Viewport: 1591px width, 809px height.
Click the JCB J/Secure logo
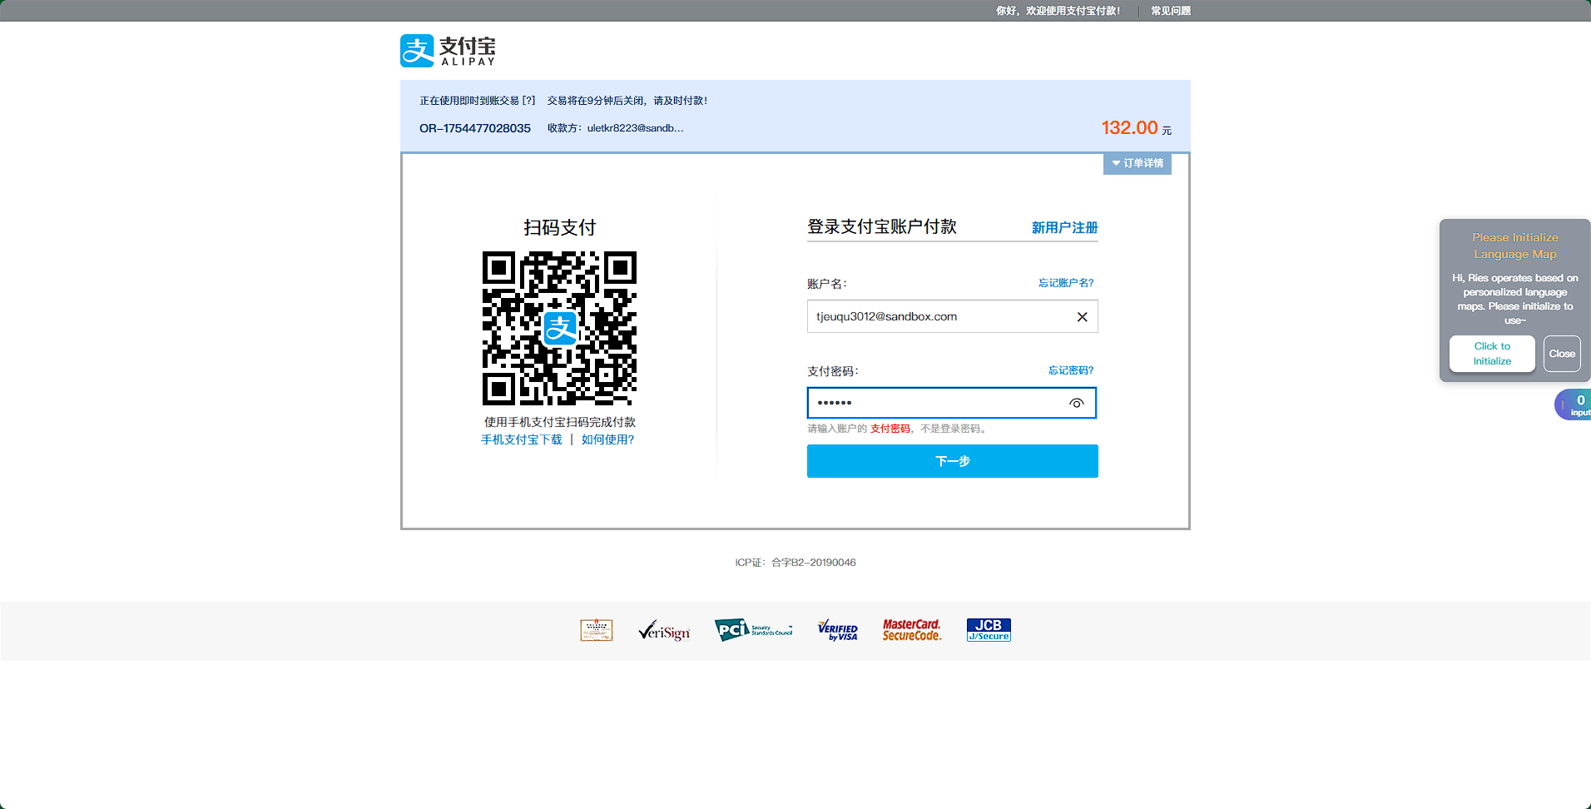[x=989, y=630]
